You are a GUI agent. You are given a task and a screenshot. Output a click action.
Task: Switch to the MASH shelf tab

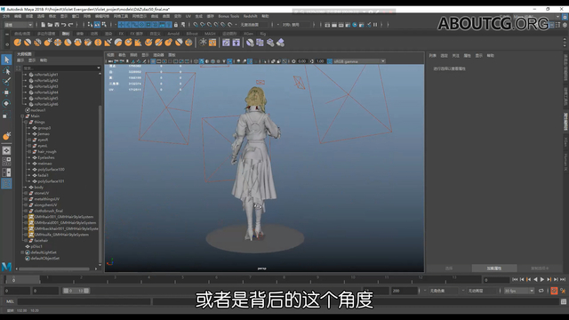210,34
